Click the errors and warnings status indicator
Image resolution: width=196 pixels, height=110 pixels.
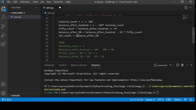[x=6, y=100]
